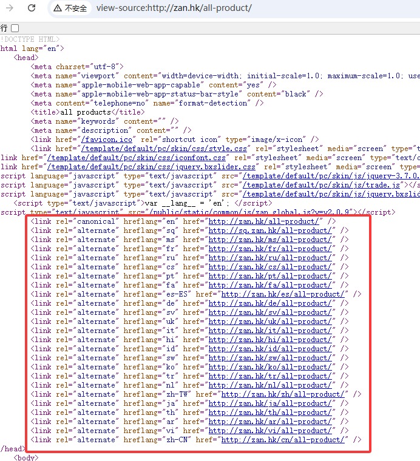Viewport: 420px width, 461px height.
Task: Open the jquery.bxslider script link
Action: 331,194
